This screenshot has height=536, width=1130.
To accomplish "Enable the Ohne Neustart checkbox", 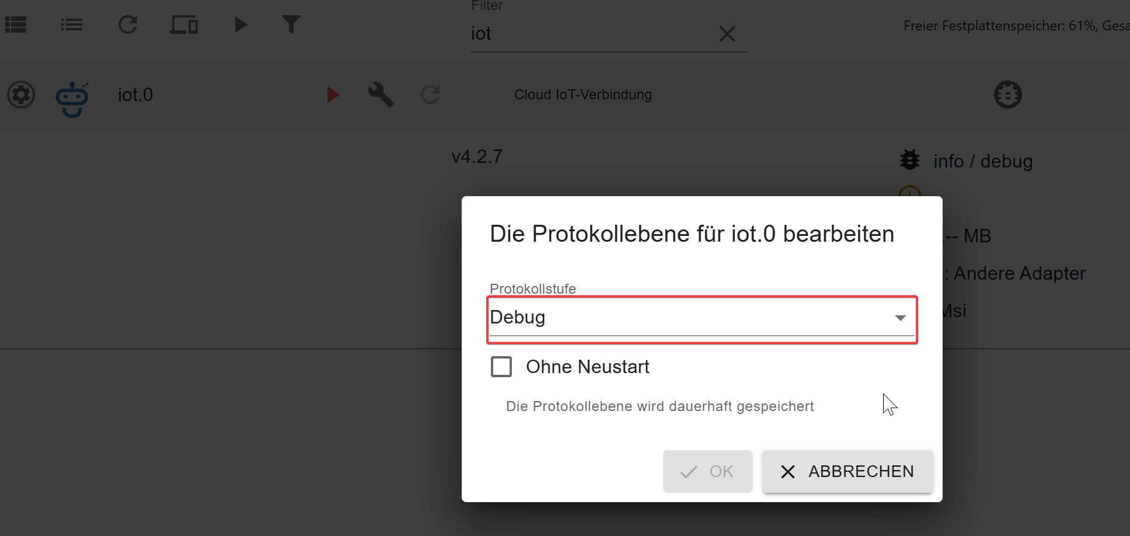I will pos(501,367).
